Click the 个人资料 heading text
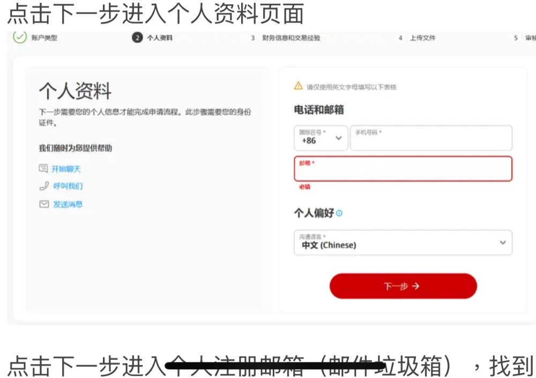536x378 pixels. click(x=75, y=91)
